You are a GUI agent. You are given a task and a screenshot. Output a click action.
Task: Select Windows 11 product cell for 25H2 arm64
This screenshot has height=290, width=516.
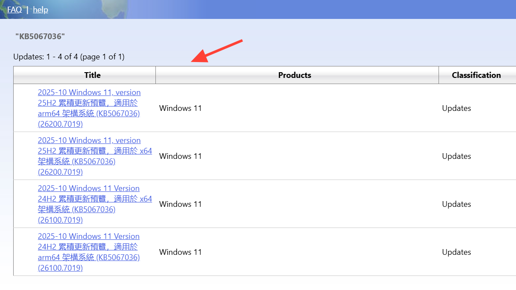click(x=181, y=108)
